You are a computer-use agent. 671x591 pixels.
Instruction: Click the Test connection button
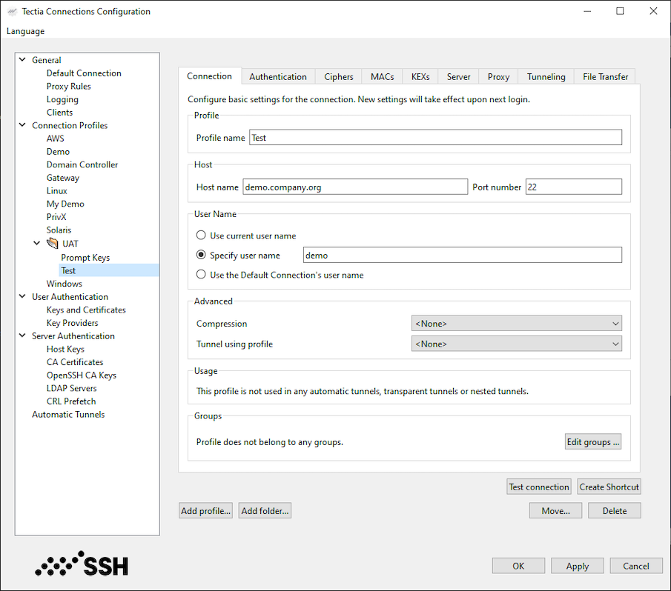(x=539, y=487)
